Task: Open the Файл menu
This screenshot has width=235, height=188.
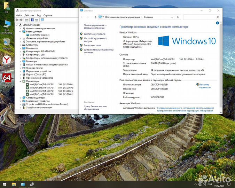Action: coord(19,15)
